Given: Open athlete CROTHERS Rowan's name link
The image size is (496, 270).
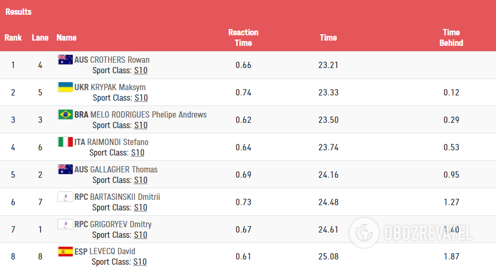Looking at the screenshot, I should (120, 60).
